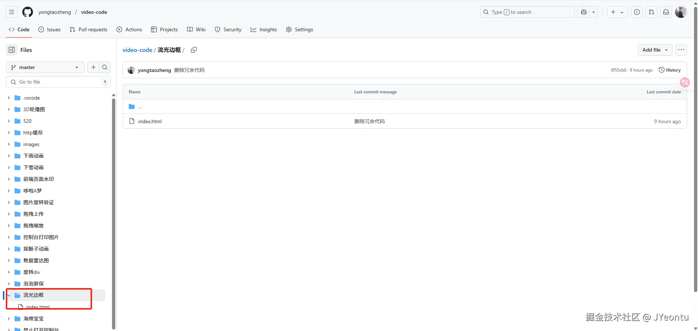Open the Actions tab

click(x=129, y=29)
